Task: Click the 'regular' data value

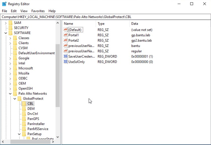Action: tap(136, 51)
